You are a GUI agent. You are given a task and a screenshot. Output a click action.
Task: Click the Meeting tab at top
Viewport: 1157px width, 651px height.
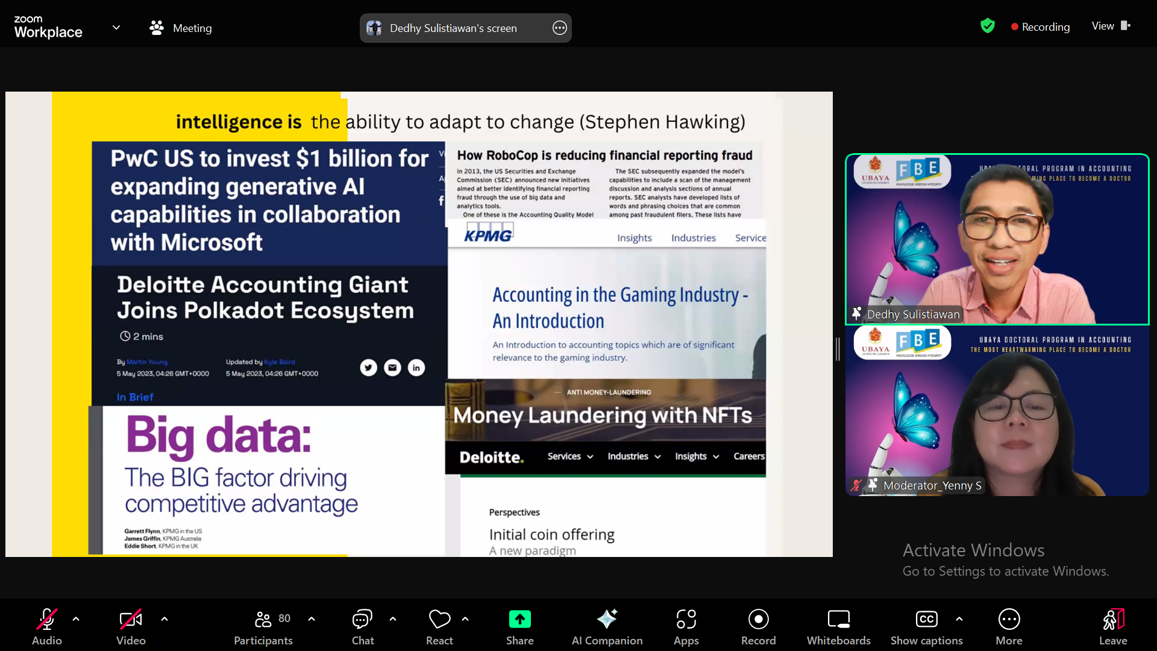(x=181, y=28)
